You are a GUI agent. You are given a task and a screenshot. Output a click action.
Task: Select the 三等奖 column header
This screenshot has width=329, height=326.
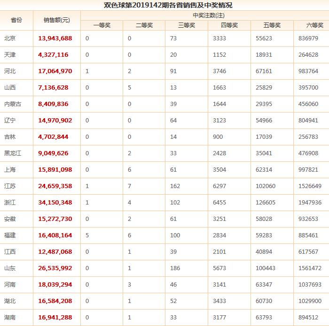point(187,25)
